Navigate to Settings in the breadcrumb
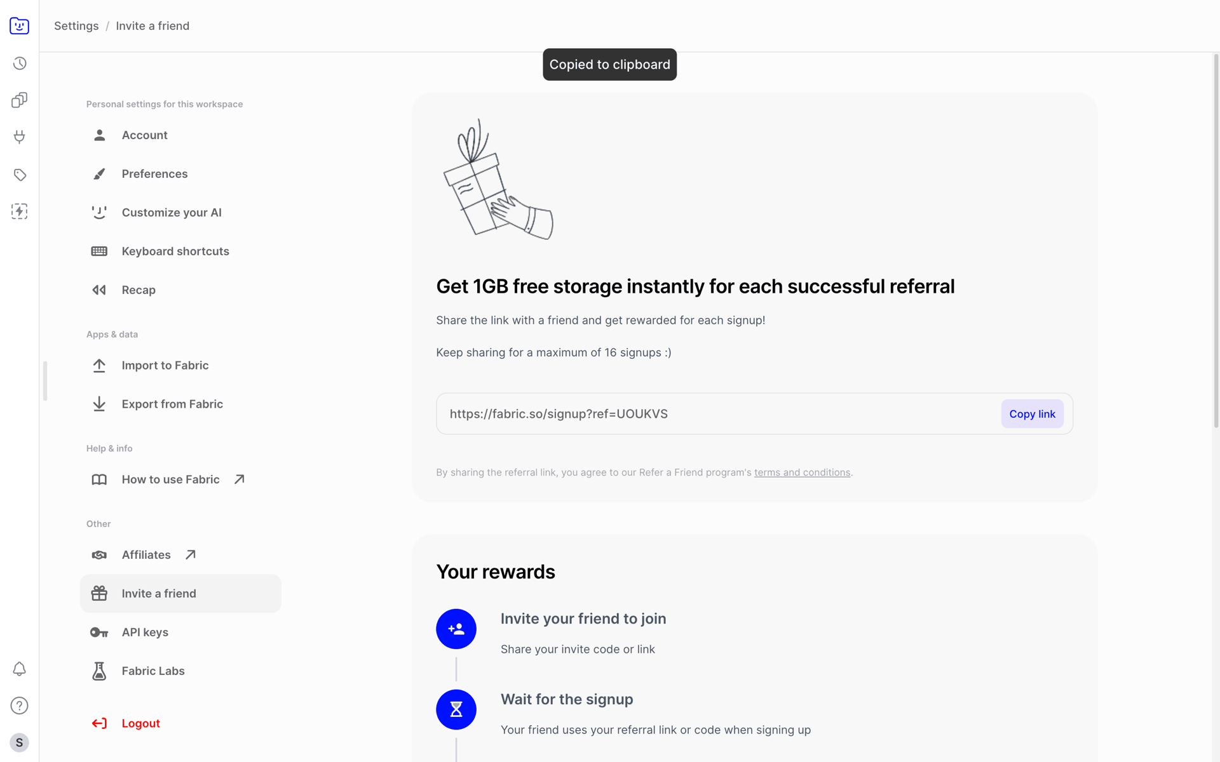1220x762 pixels. 76,26
